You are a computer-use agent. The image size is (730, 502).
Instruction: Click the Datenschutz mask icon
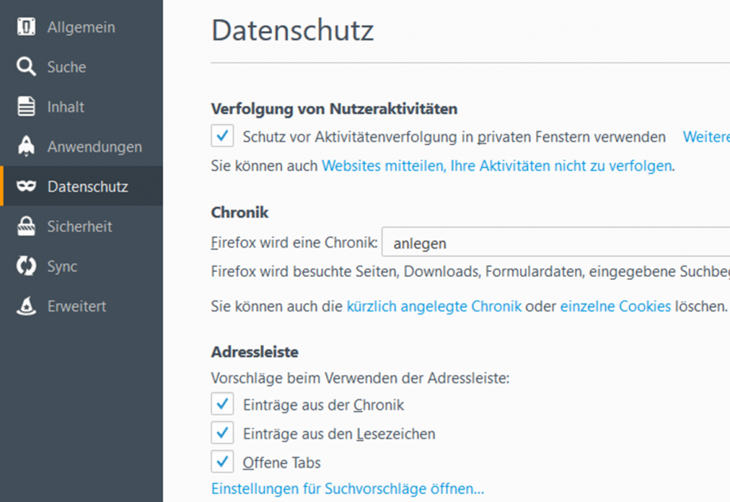tap(26, 186)
